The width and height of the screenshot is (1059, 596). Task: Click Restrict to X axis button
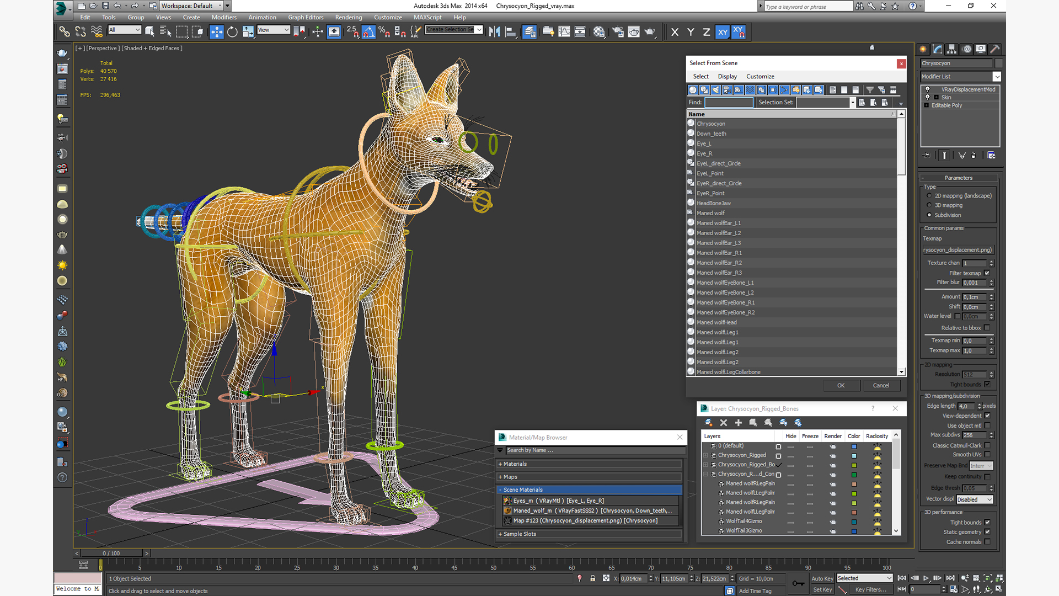pos(675,32)
